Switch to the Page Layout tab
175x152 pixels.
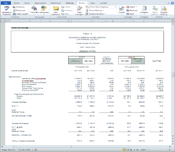[x=40, y=3]
